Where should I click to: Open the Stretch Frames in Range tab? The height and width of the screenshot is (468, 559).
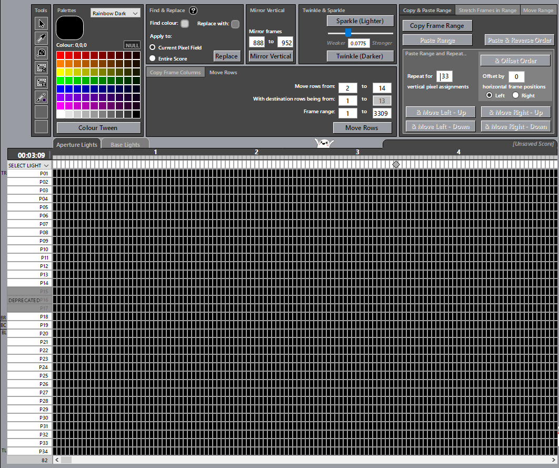487,11
